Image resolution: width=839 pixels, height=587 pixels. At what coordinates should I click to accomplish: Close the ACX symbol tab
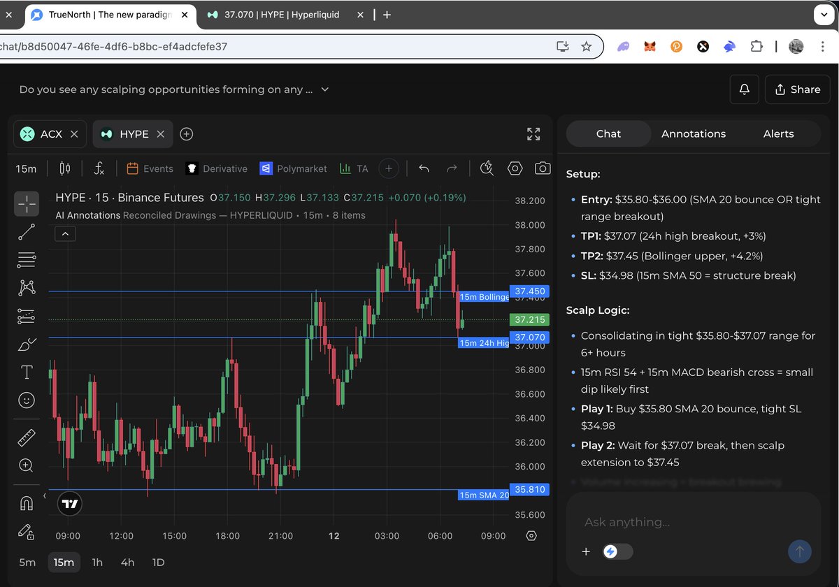click(74, 134)
